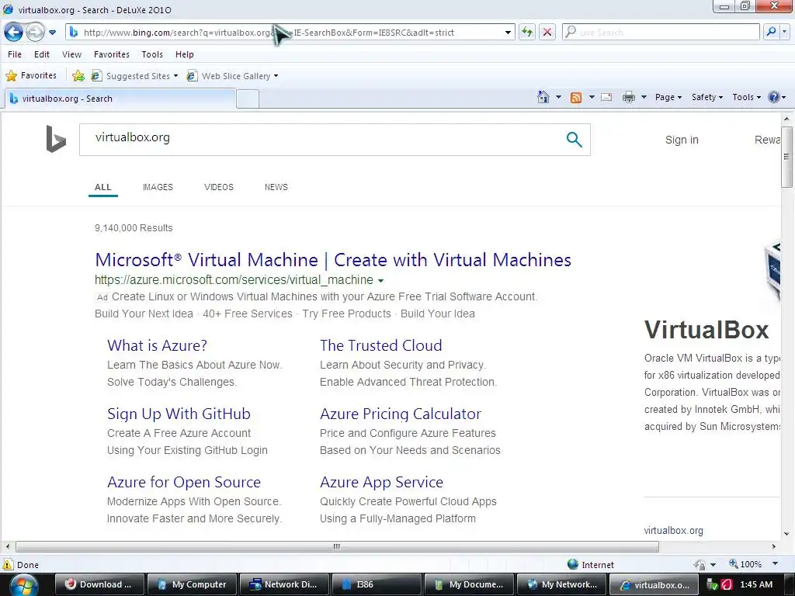Click the zoom level 100% button
Viewport: 795px width, 596px height.
[x=745, y=564]
